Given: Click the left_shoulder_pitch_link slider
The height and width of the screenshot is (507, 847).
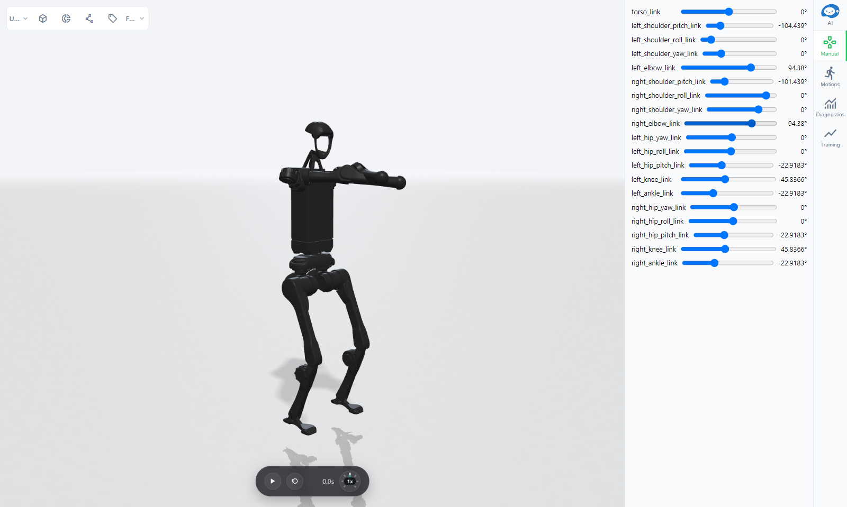Looking at the screenshot, I should 740,25.
